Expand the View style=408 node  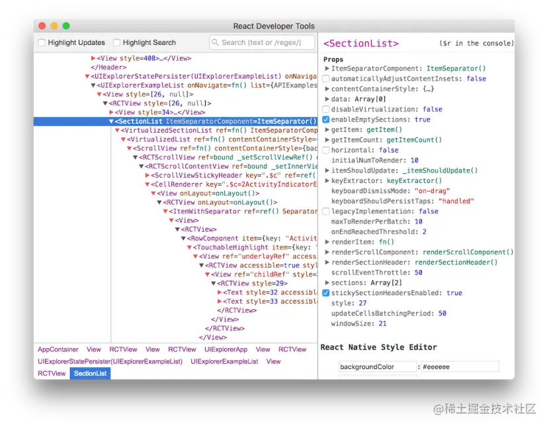point(93,58)
